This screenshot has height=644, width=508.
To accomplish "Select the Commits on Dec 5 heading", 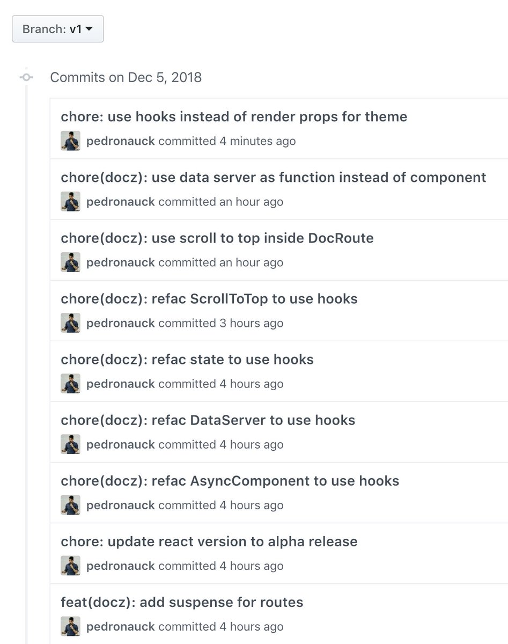I will (x=126, y=77).
